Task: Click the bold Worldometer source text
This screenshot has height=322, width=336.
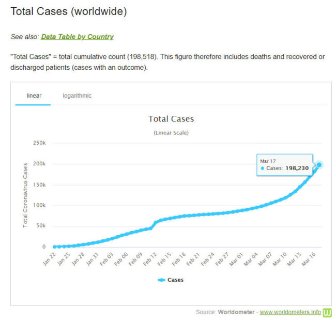Action: pyautogui.click(x=236, y=312)
